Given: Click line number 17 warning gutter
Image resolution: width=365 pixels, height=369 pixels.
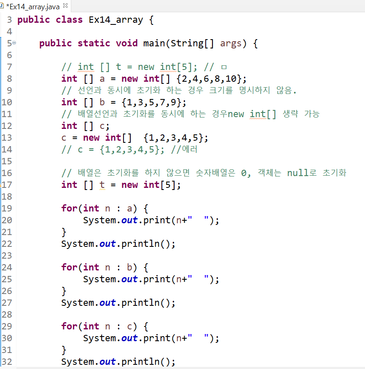Looking at the screenshot, I should click(x=1, y=185).
